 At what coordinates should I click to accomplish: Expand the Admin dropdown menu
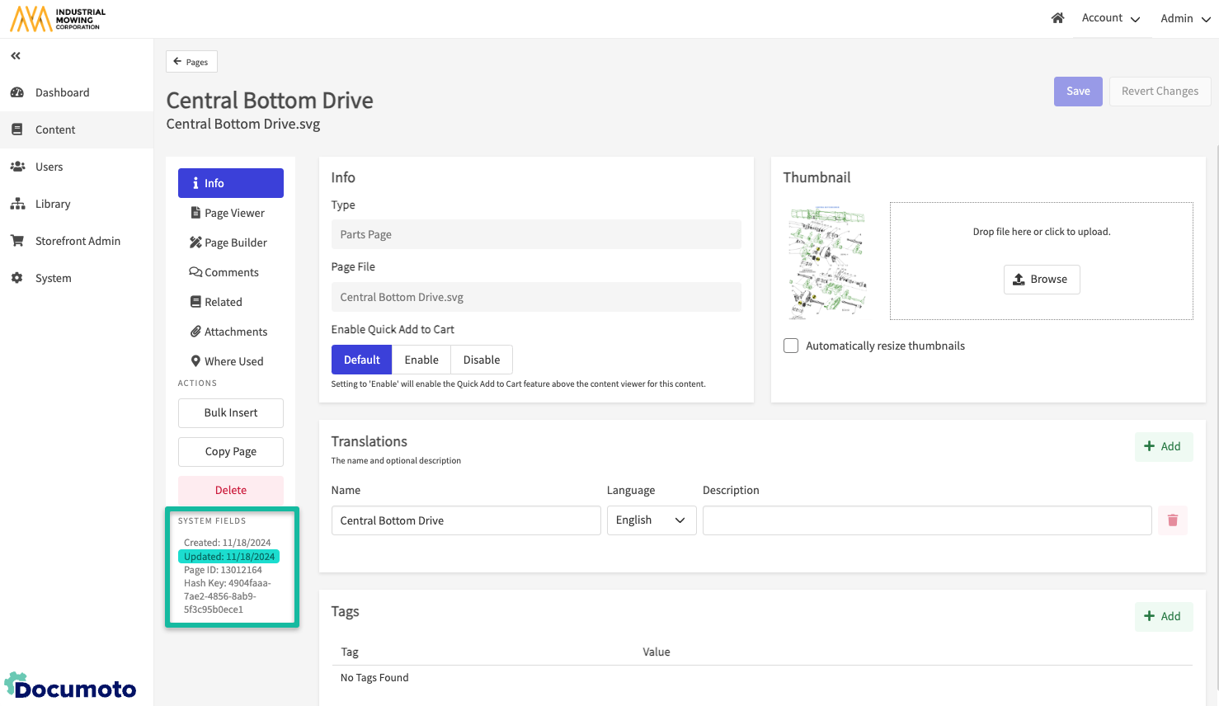click(x=1185, y=18)
